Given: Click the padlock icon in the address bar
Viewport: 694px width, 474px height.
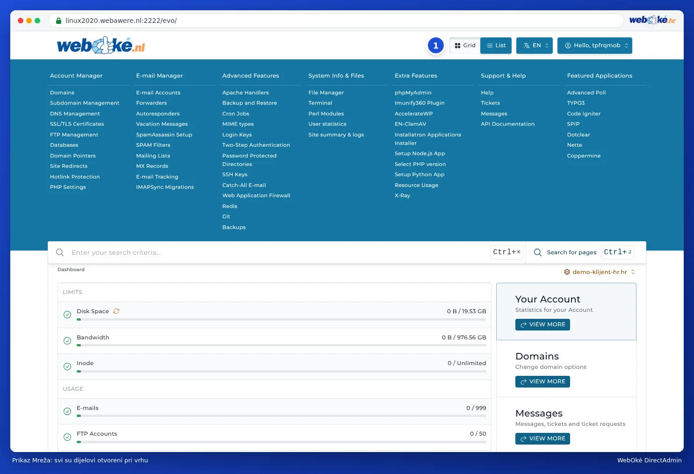Looking at the screenshot, I should (x=59, y=21).
